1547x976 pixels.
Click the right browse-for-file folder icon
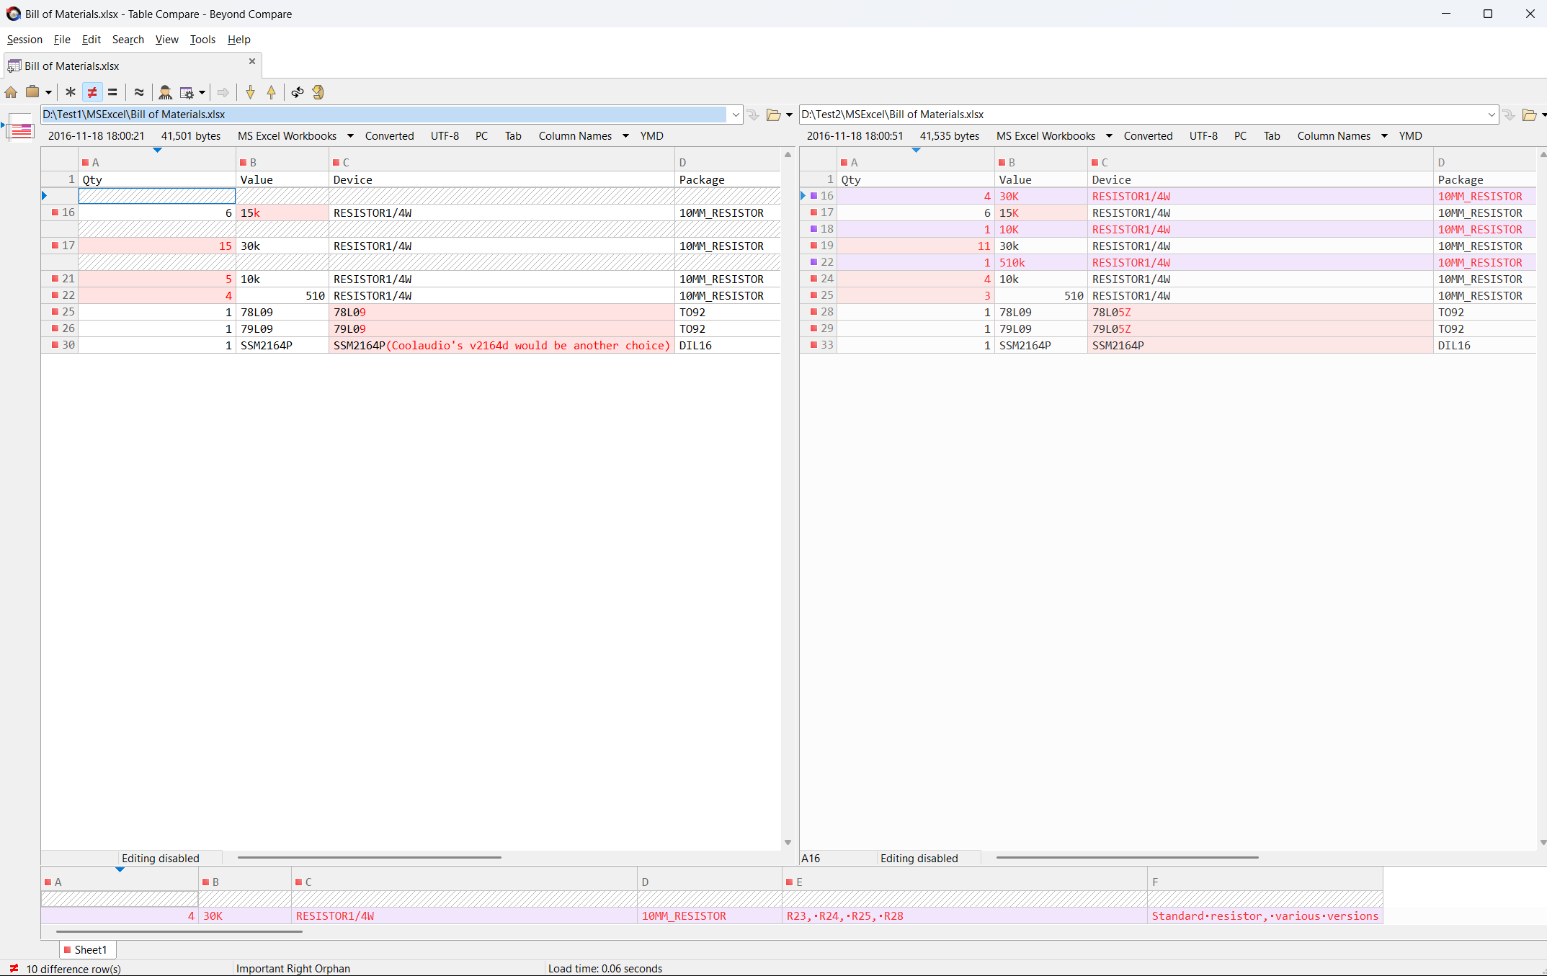pos(1530,115)
